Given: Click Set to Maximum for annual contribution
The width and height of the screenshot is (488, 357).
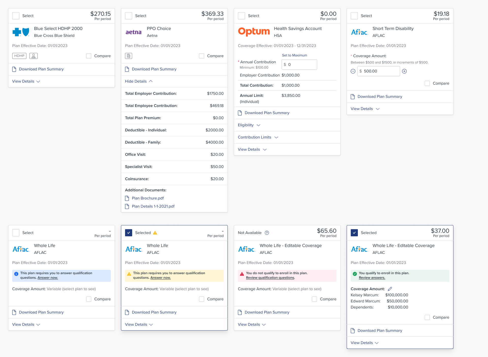Looking at the screenshot, I should tap(294, 55).
